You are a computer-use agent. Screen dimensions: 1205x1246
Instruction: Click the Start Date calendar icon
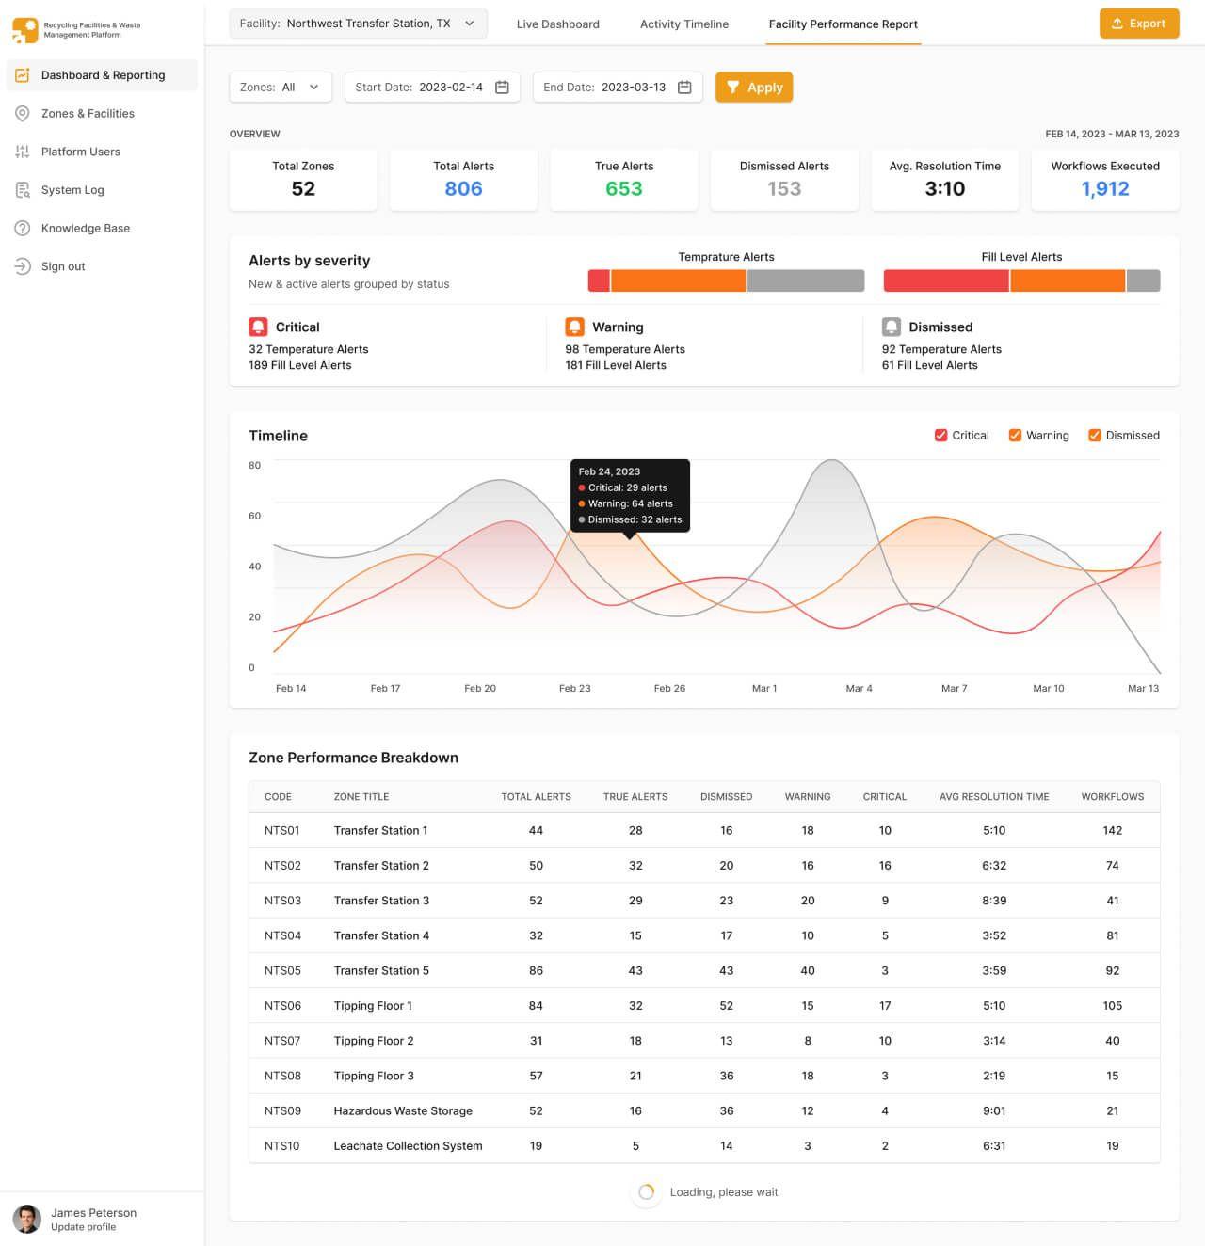click(x=502, y=88)
